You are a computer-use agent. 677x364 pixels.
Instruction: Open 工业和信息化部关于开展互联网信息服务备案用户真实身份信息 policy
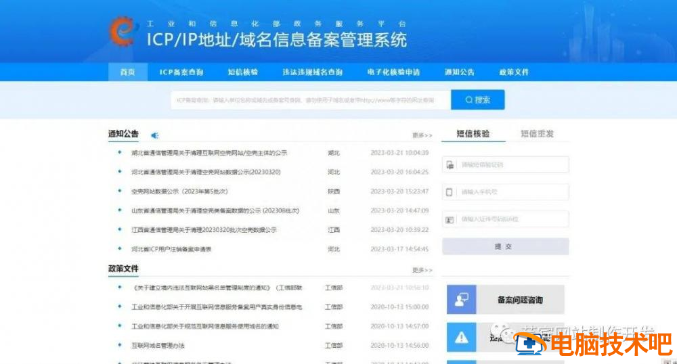point(217,307)
